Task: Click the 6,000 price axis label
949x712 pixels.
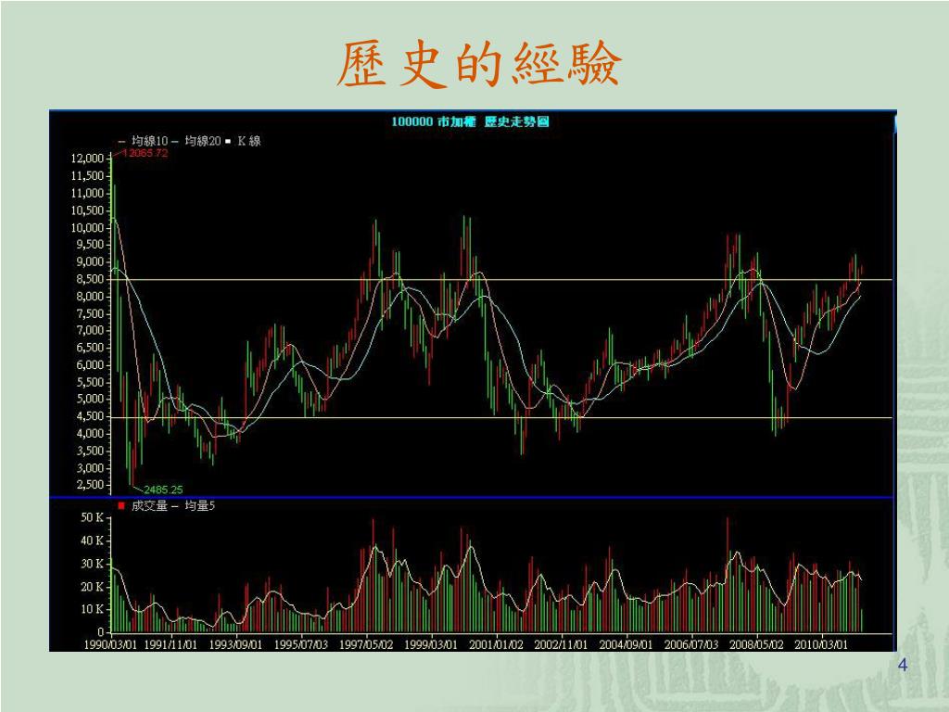Action: (x=90, y=365)
